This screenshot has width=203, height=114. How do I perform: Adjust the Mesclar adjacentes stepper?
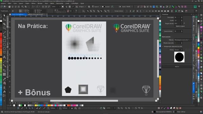[182, 43]
